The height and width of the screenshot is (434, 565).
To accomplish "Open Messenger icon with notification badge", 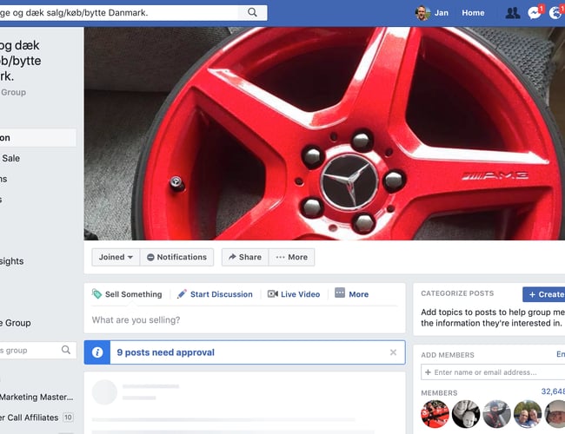I will (x=535, y=13).
